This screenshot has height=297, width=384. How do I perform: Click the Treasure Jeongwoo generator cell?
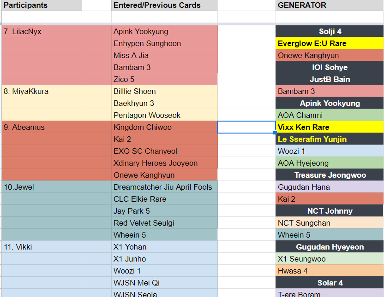click(330, 175)
